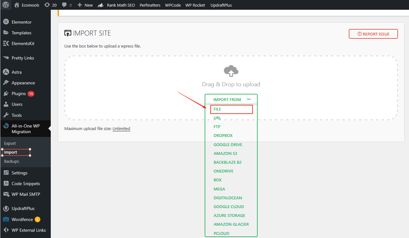409x238 pixels.
Task: Select AZURE STORAGE import option
Action: [x=229, y=215]
